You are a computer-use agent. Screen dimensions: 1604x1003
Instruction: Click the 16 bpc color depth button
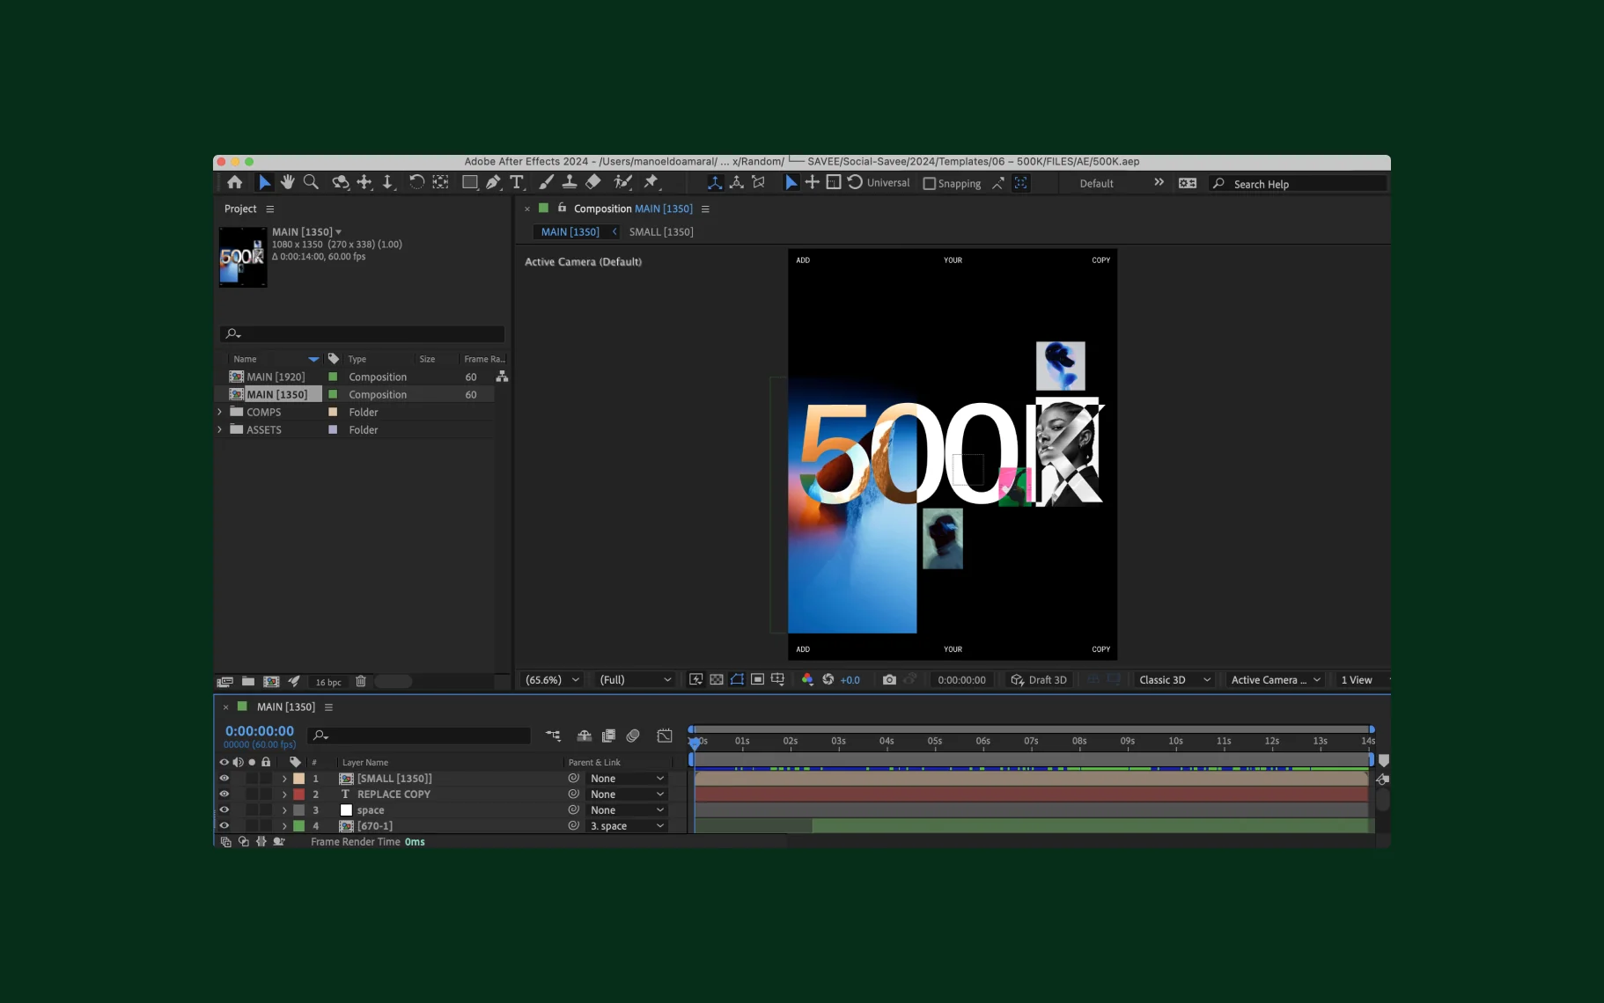point(328,682)
